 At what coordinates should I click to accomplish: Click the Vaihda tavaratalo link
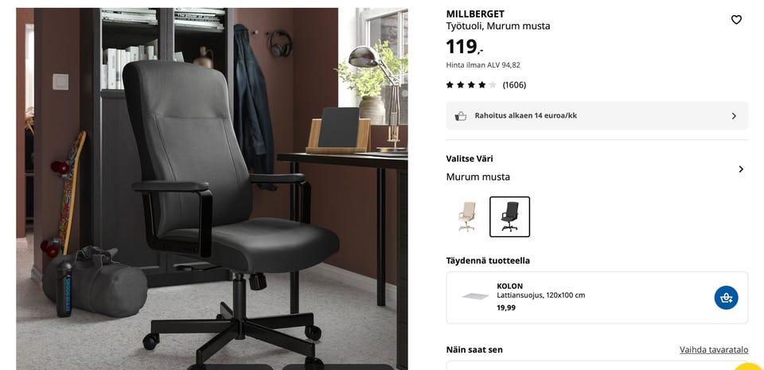[x=714, y=349]
